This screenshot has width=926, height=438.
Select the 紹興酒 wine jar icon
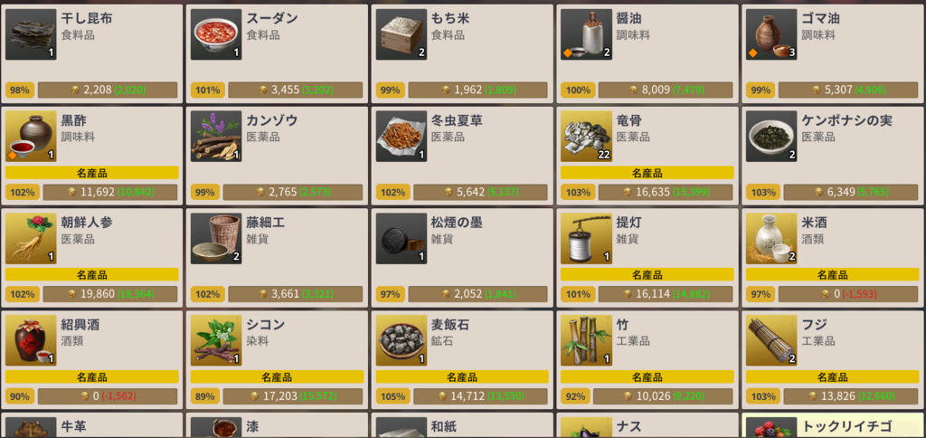(x=31, y=340)
